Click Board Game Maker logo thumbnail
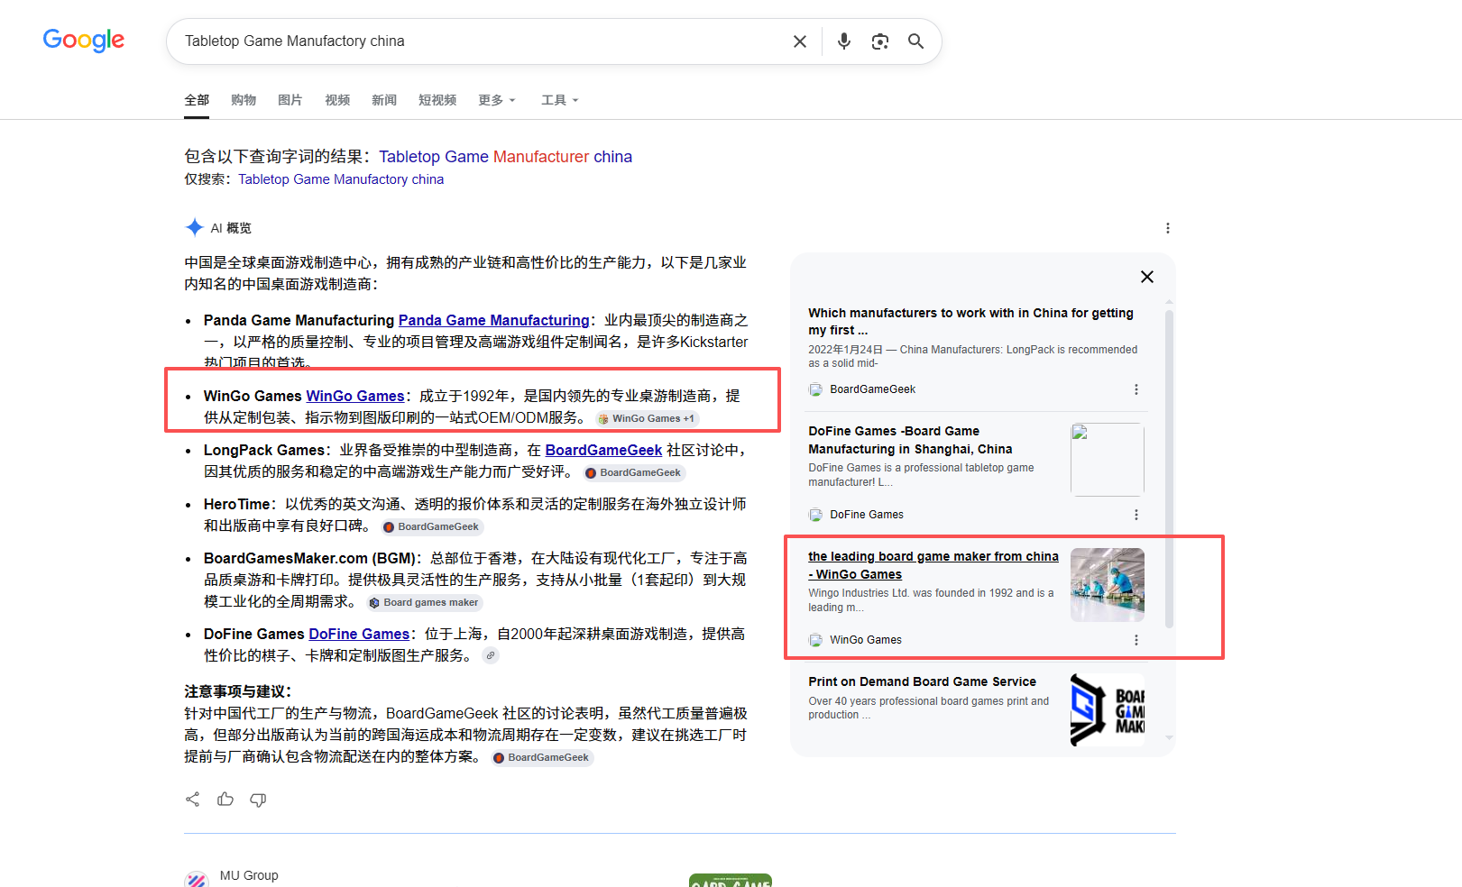 coord(1108,710)
